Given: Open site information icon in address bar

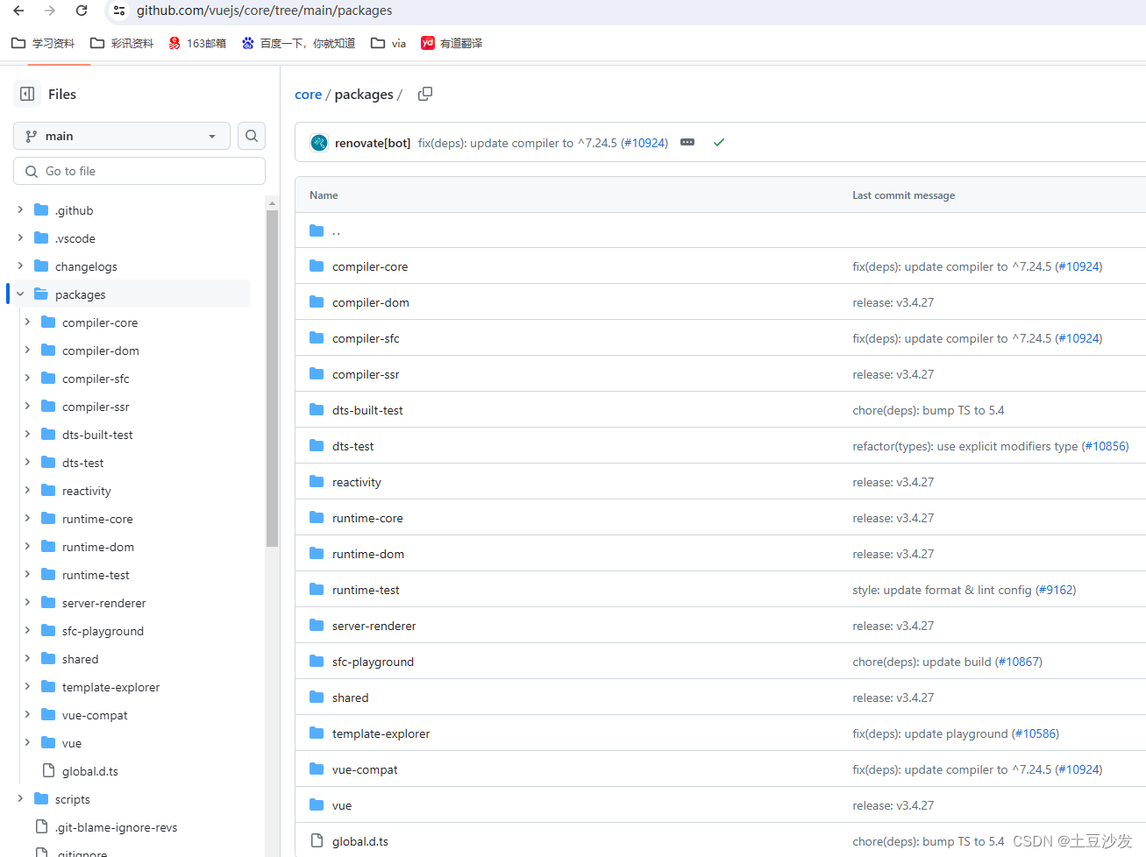Looking at the screenshot, I should (119, 11).
